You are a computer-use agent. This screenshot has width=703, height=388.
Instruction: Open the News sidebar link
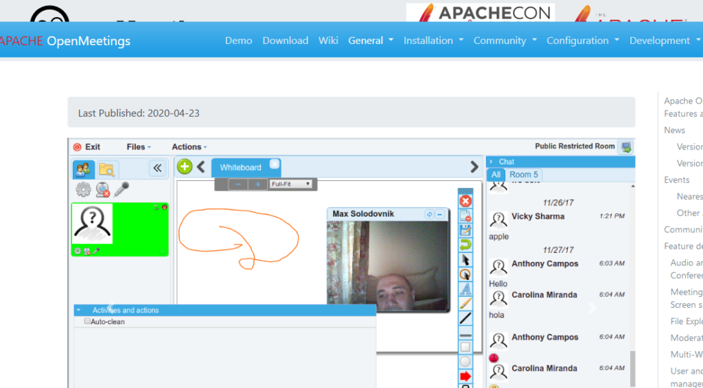[x=674, y=130]
